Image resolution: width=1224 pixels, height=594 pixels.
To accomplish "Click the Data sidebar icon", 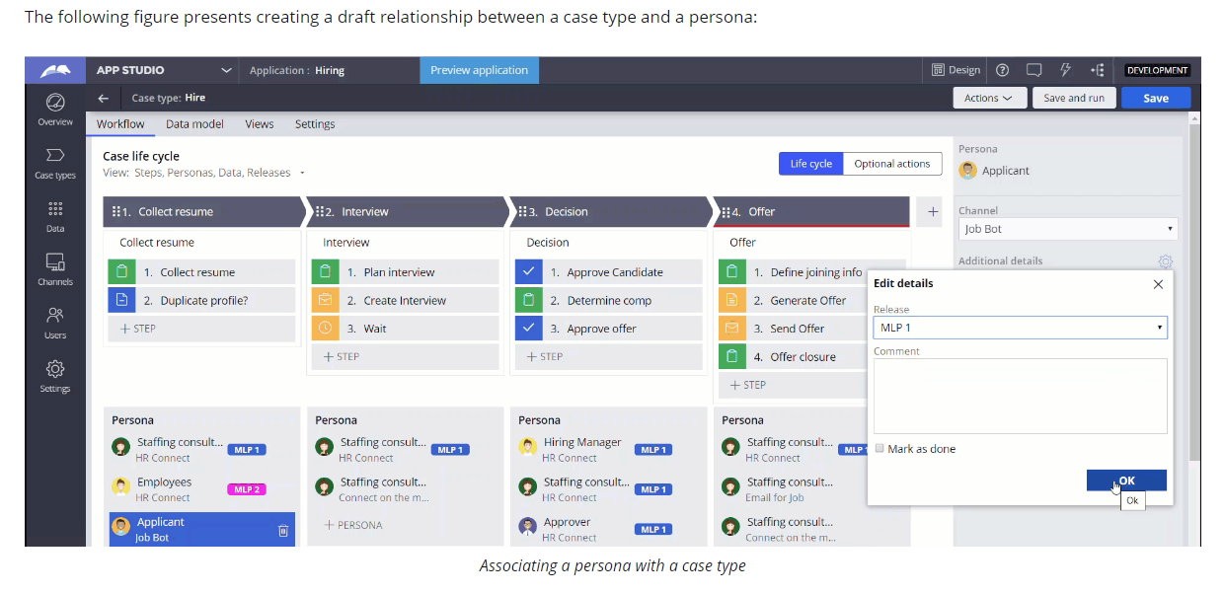I will [55, 216].
